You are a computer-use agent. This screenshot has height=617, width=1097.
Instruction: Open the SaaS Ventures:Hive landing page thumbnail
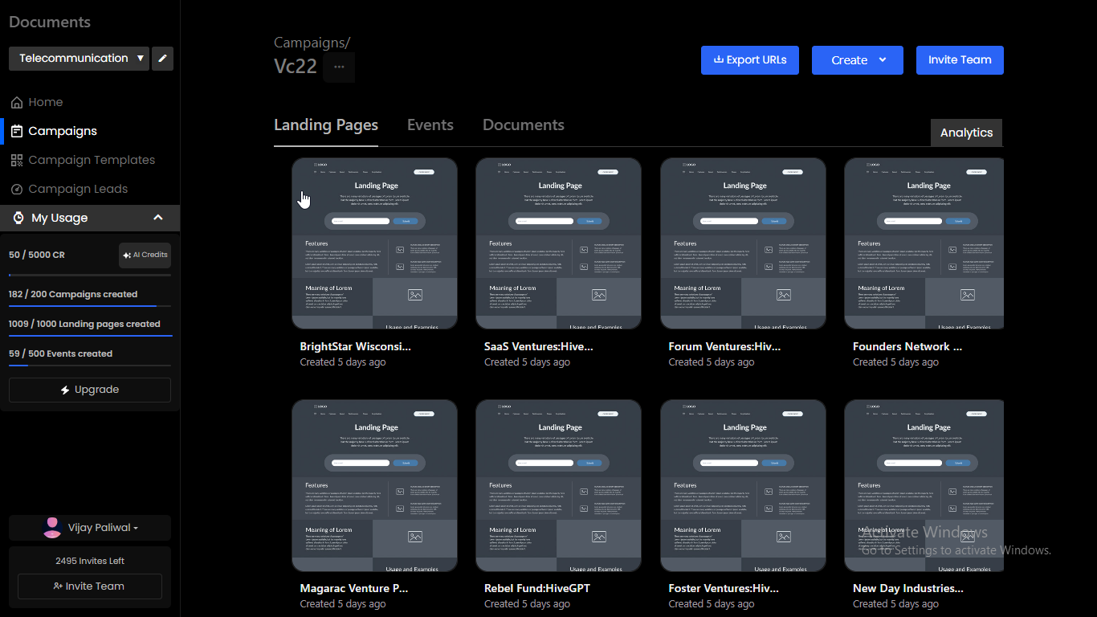[x=559, y=243]
